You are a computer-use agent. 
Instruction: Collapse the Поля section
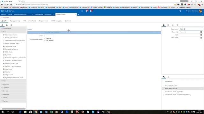(13, 32)
